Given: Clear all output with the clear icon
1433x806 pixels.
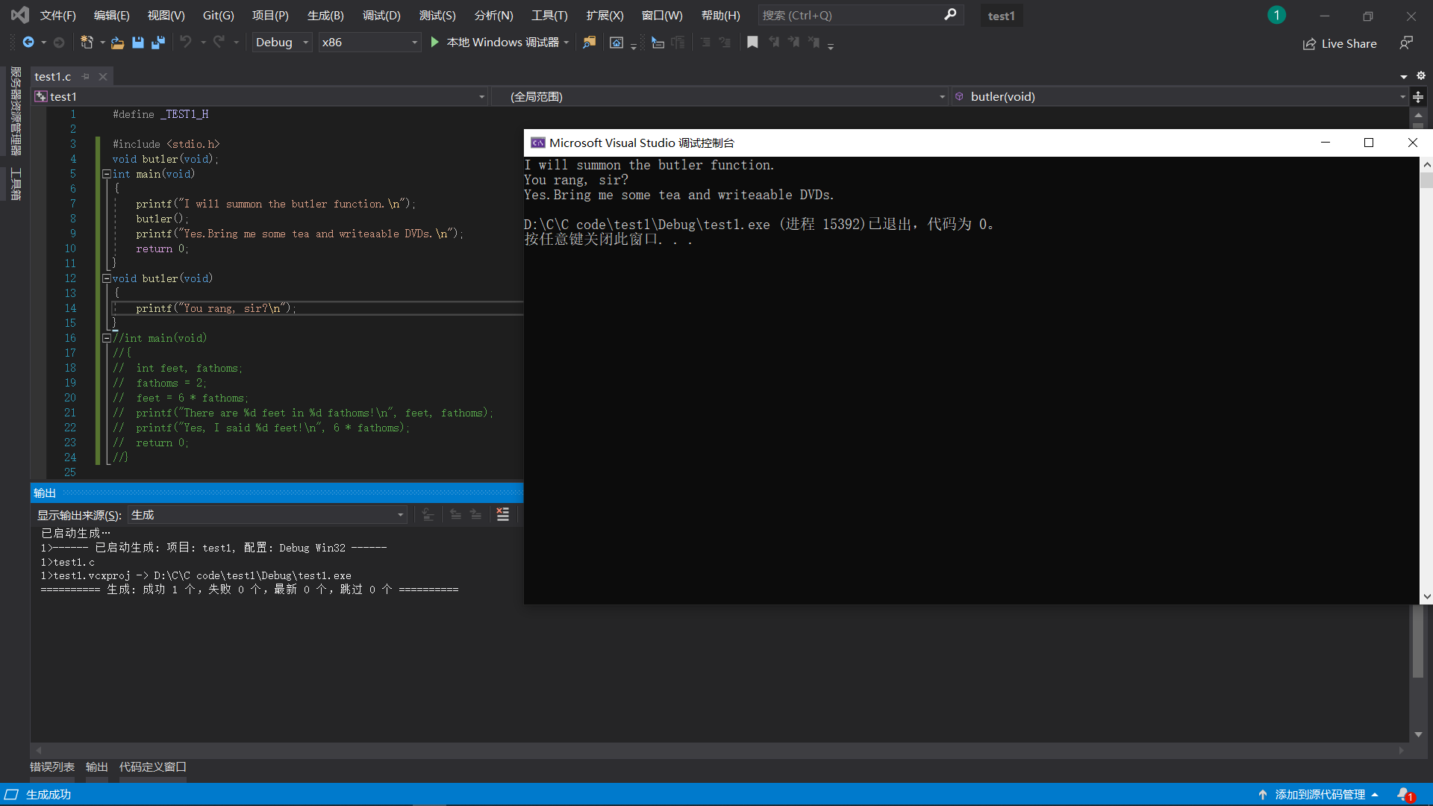Looking at the screenshot, I should coord(503,514).
